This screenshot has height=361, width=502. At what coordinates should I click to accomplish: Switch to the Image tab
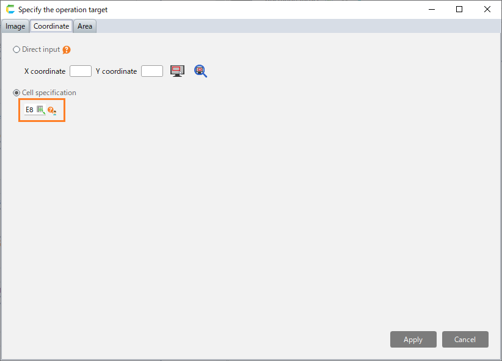[x=15, y=26]
